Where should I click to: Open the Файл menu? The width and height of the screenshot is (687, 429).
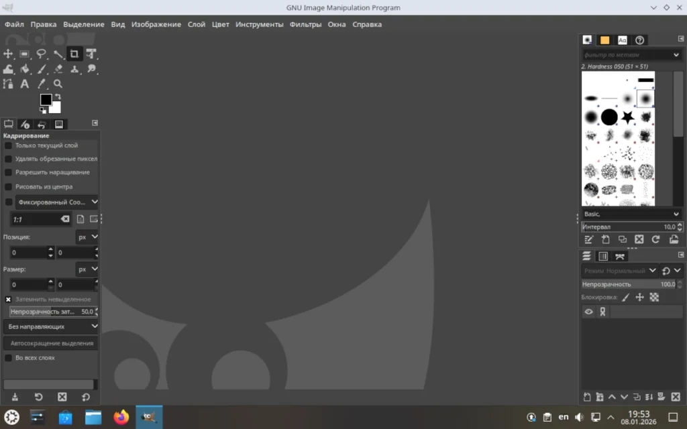[14, 25]
